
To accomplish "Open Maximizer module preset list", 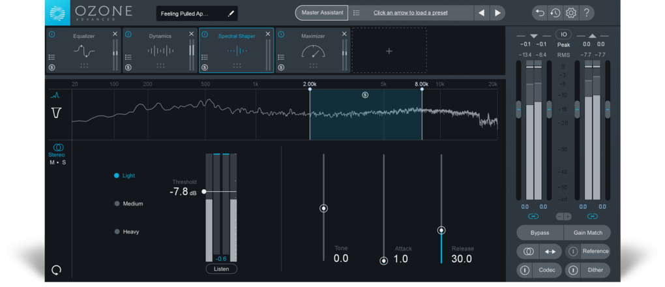I will (281, 57).
